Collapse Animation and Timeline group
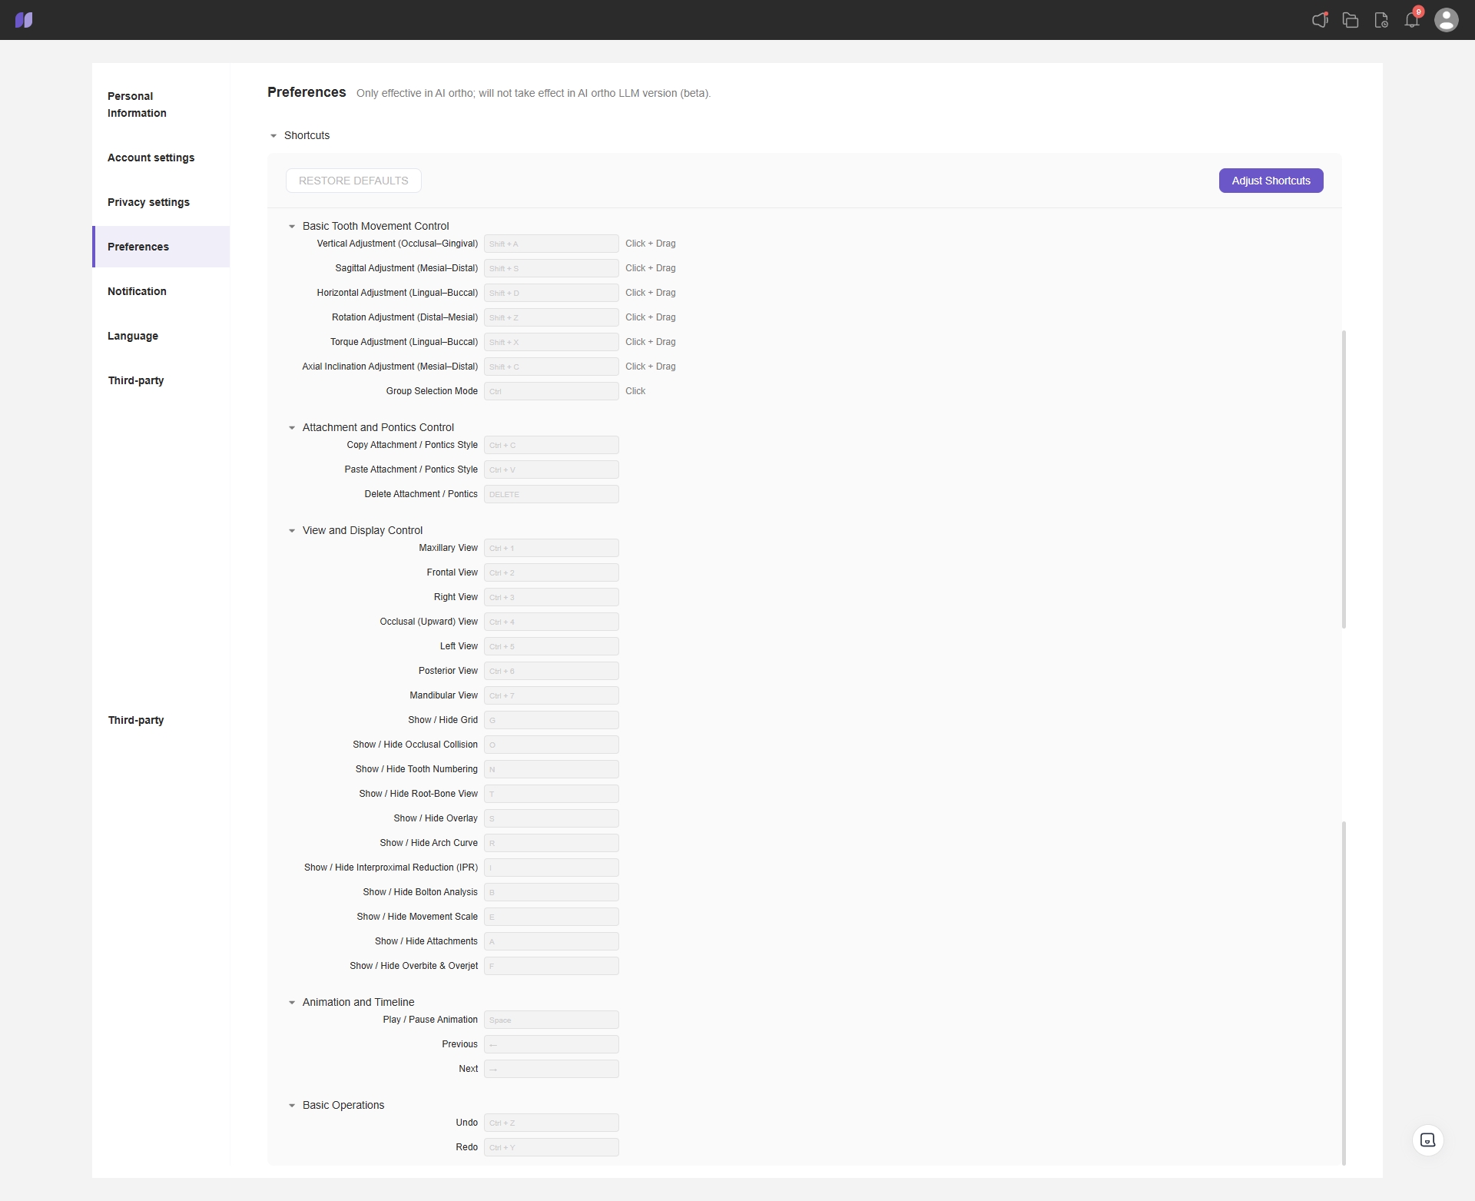 point(292,1003)
